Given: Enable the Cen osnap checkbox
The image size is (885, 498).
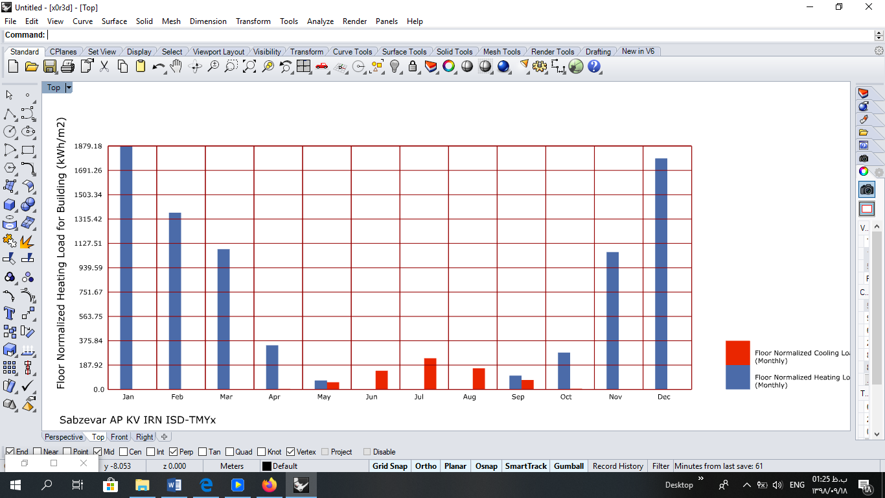Looking at the screenshot, I should (123, 452).
